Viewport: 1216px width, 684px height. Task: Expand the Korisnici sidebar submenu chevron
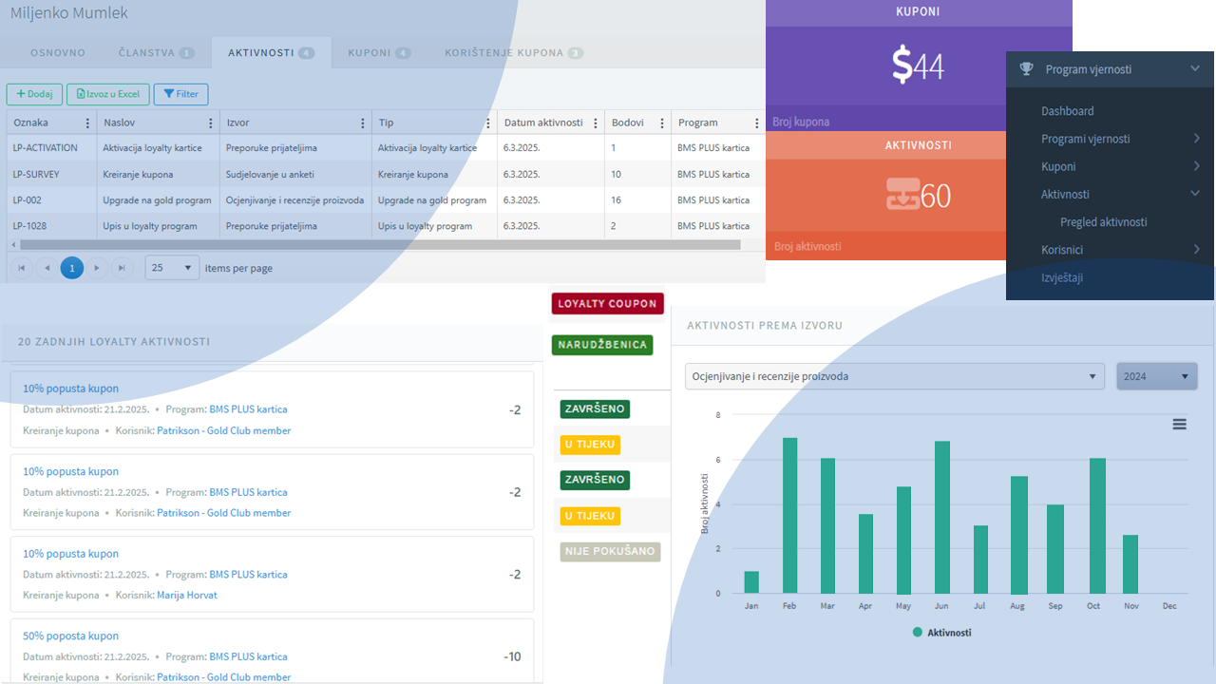pyautogui.click(x=1196, y=250)
